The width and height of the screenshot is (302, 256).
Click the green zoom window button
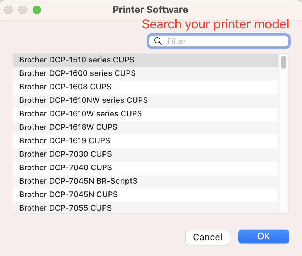(37, 10)
